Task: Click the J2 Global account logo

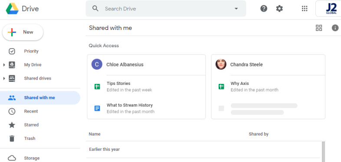Action: (x=331, y=9)
